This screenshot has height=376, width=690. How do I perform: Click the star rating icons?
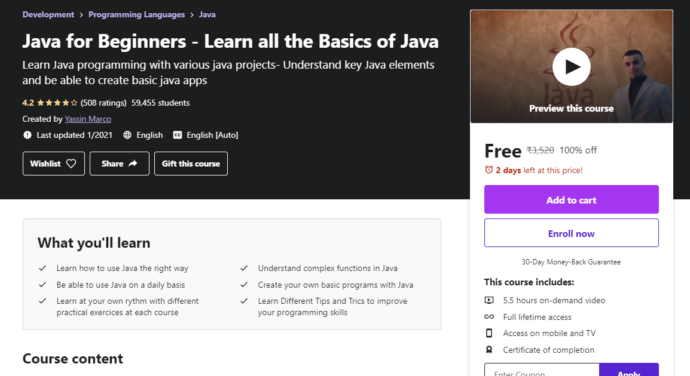point(57,103)
